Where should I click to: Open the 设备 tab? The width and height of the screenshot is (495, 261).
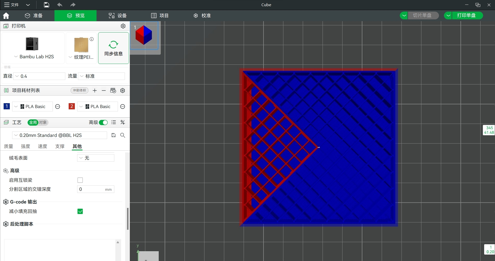[x=118, y=16]
